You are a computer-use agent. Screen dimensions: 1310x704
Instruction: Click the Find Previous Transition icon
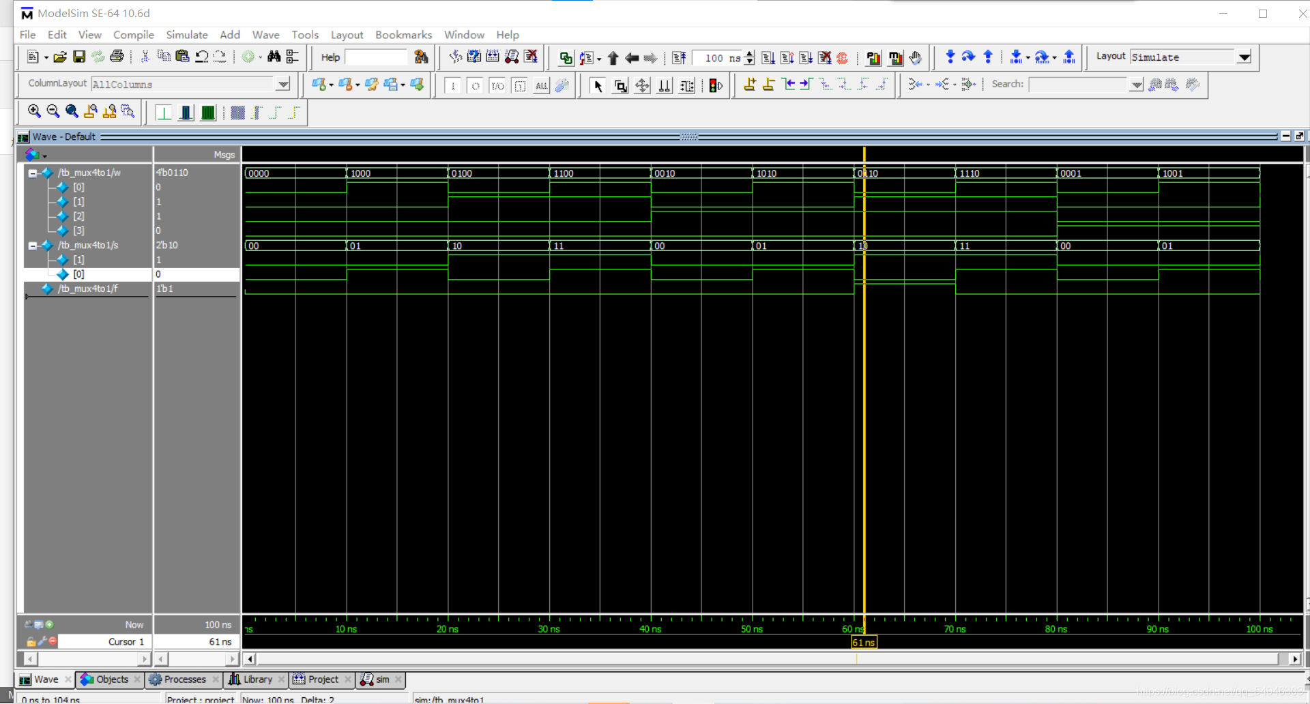point(788,85)
